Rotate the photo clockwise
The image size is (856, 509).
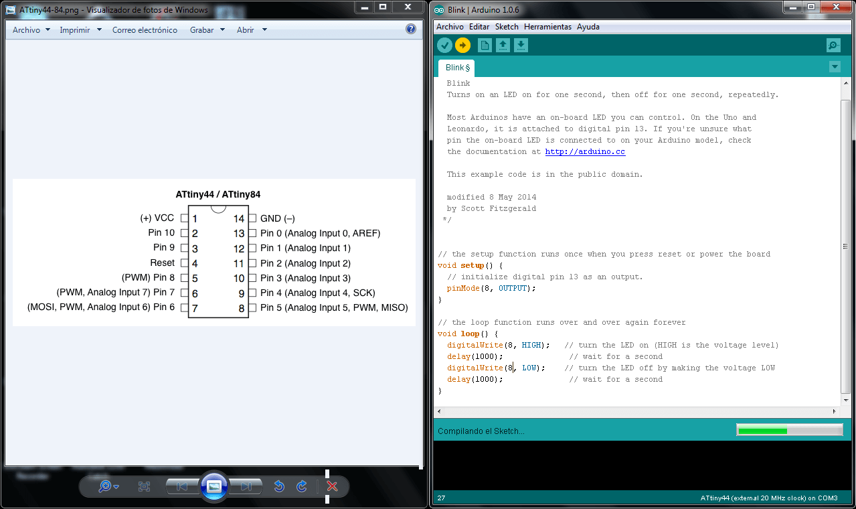pos(302,487)
